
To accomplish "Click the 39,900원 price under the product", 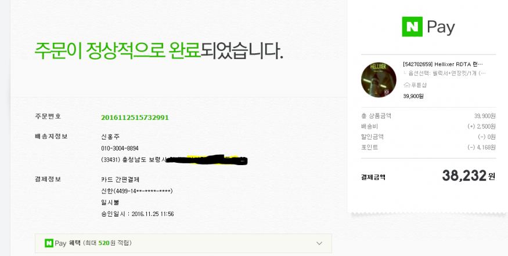I will (x=413, y=96).
